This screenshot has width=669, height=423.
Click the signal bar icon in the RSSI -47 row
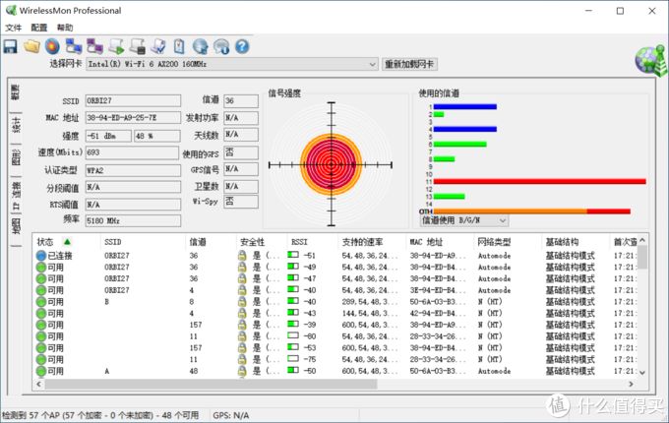pos(293,278)
